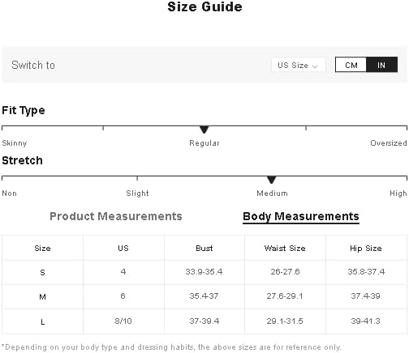This screenshot has height=353, width=409.
Task: Click the US Size dropdown chevron
Action: (x=315, y=66)
